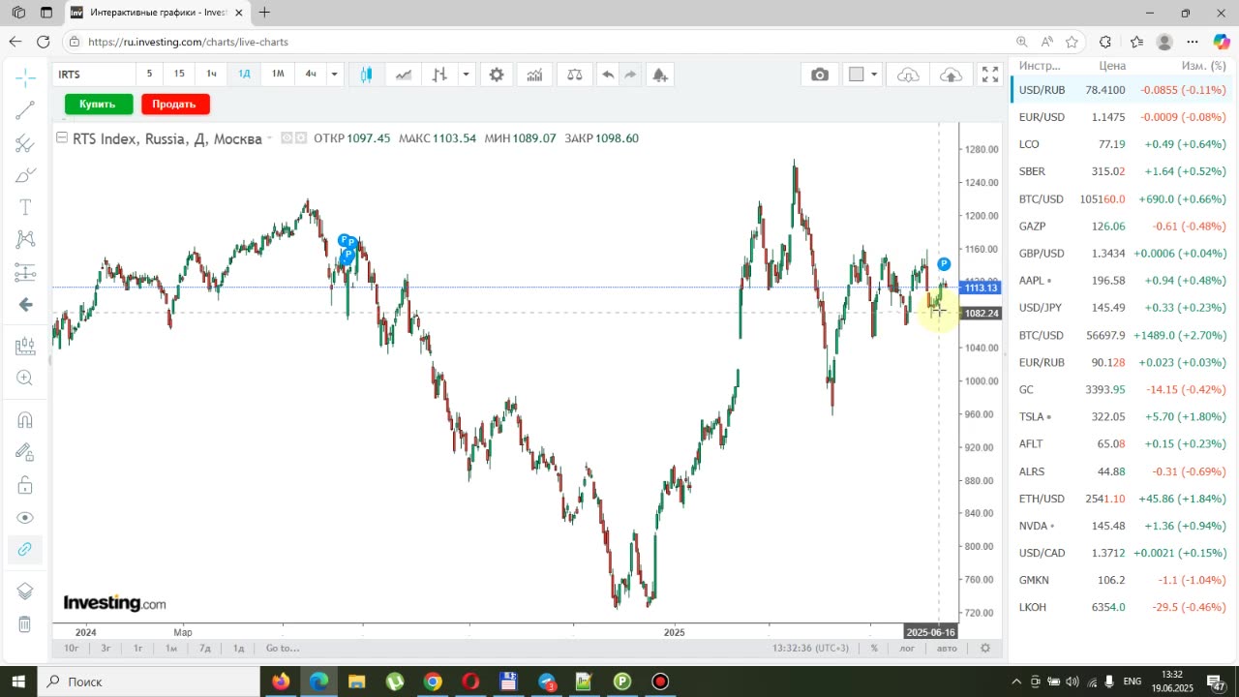The height and width of the screenshot is (697, 1239).
Task: Load chart layout from cloud
Action: tap(908, 75)
